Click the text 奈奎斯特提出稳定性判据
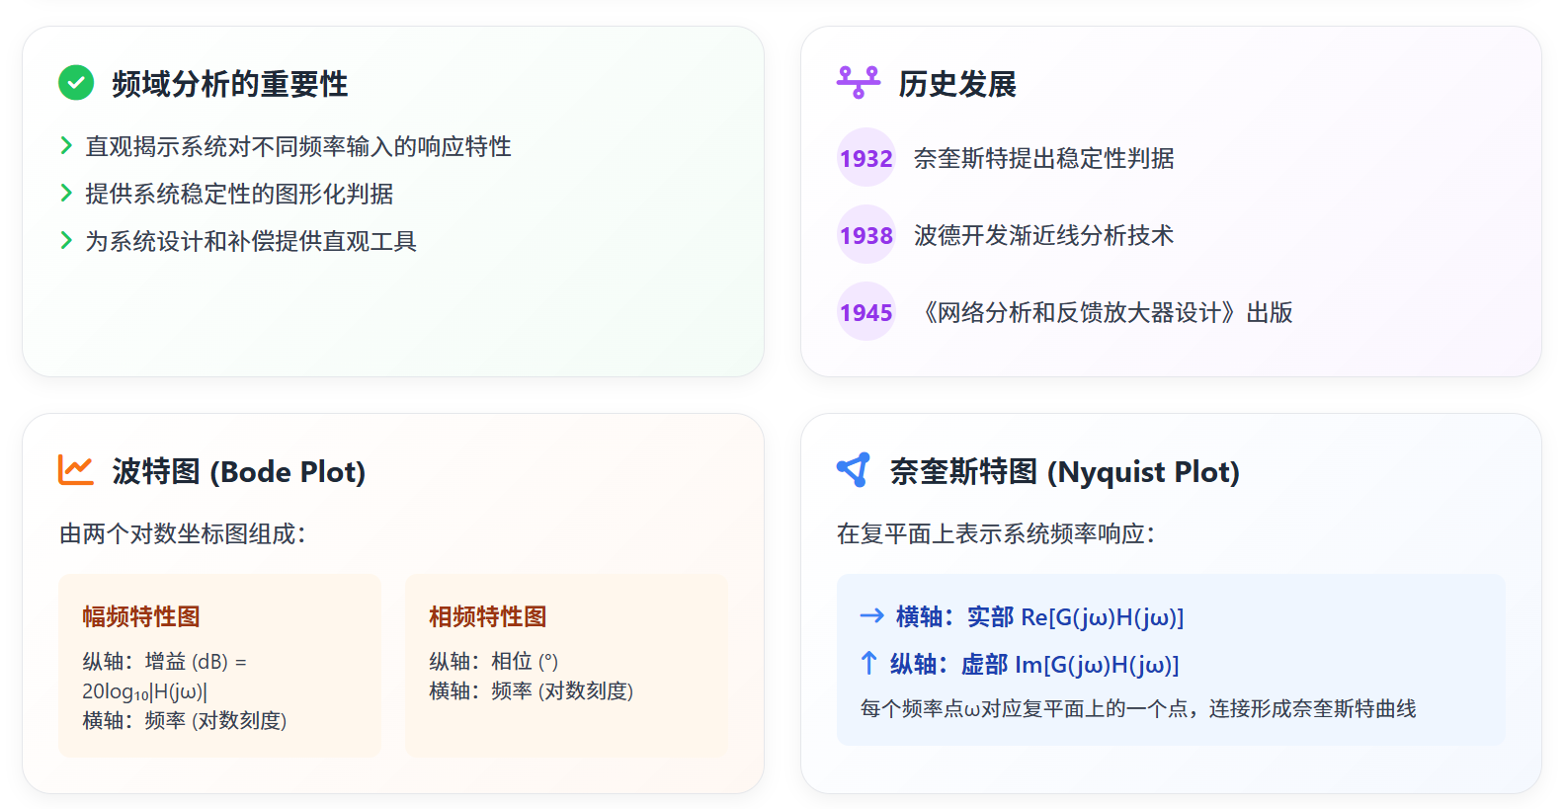1565x809 pixels. pyautogui.click(x=1044, y=158)
